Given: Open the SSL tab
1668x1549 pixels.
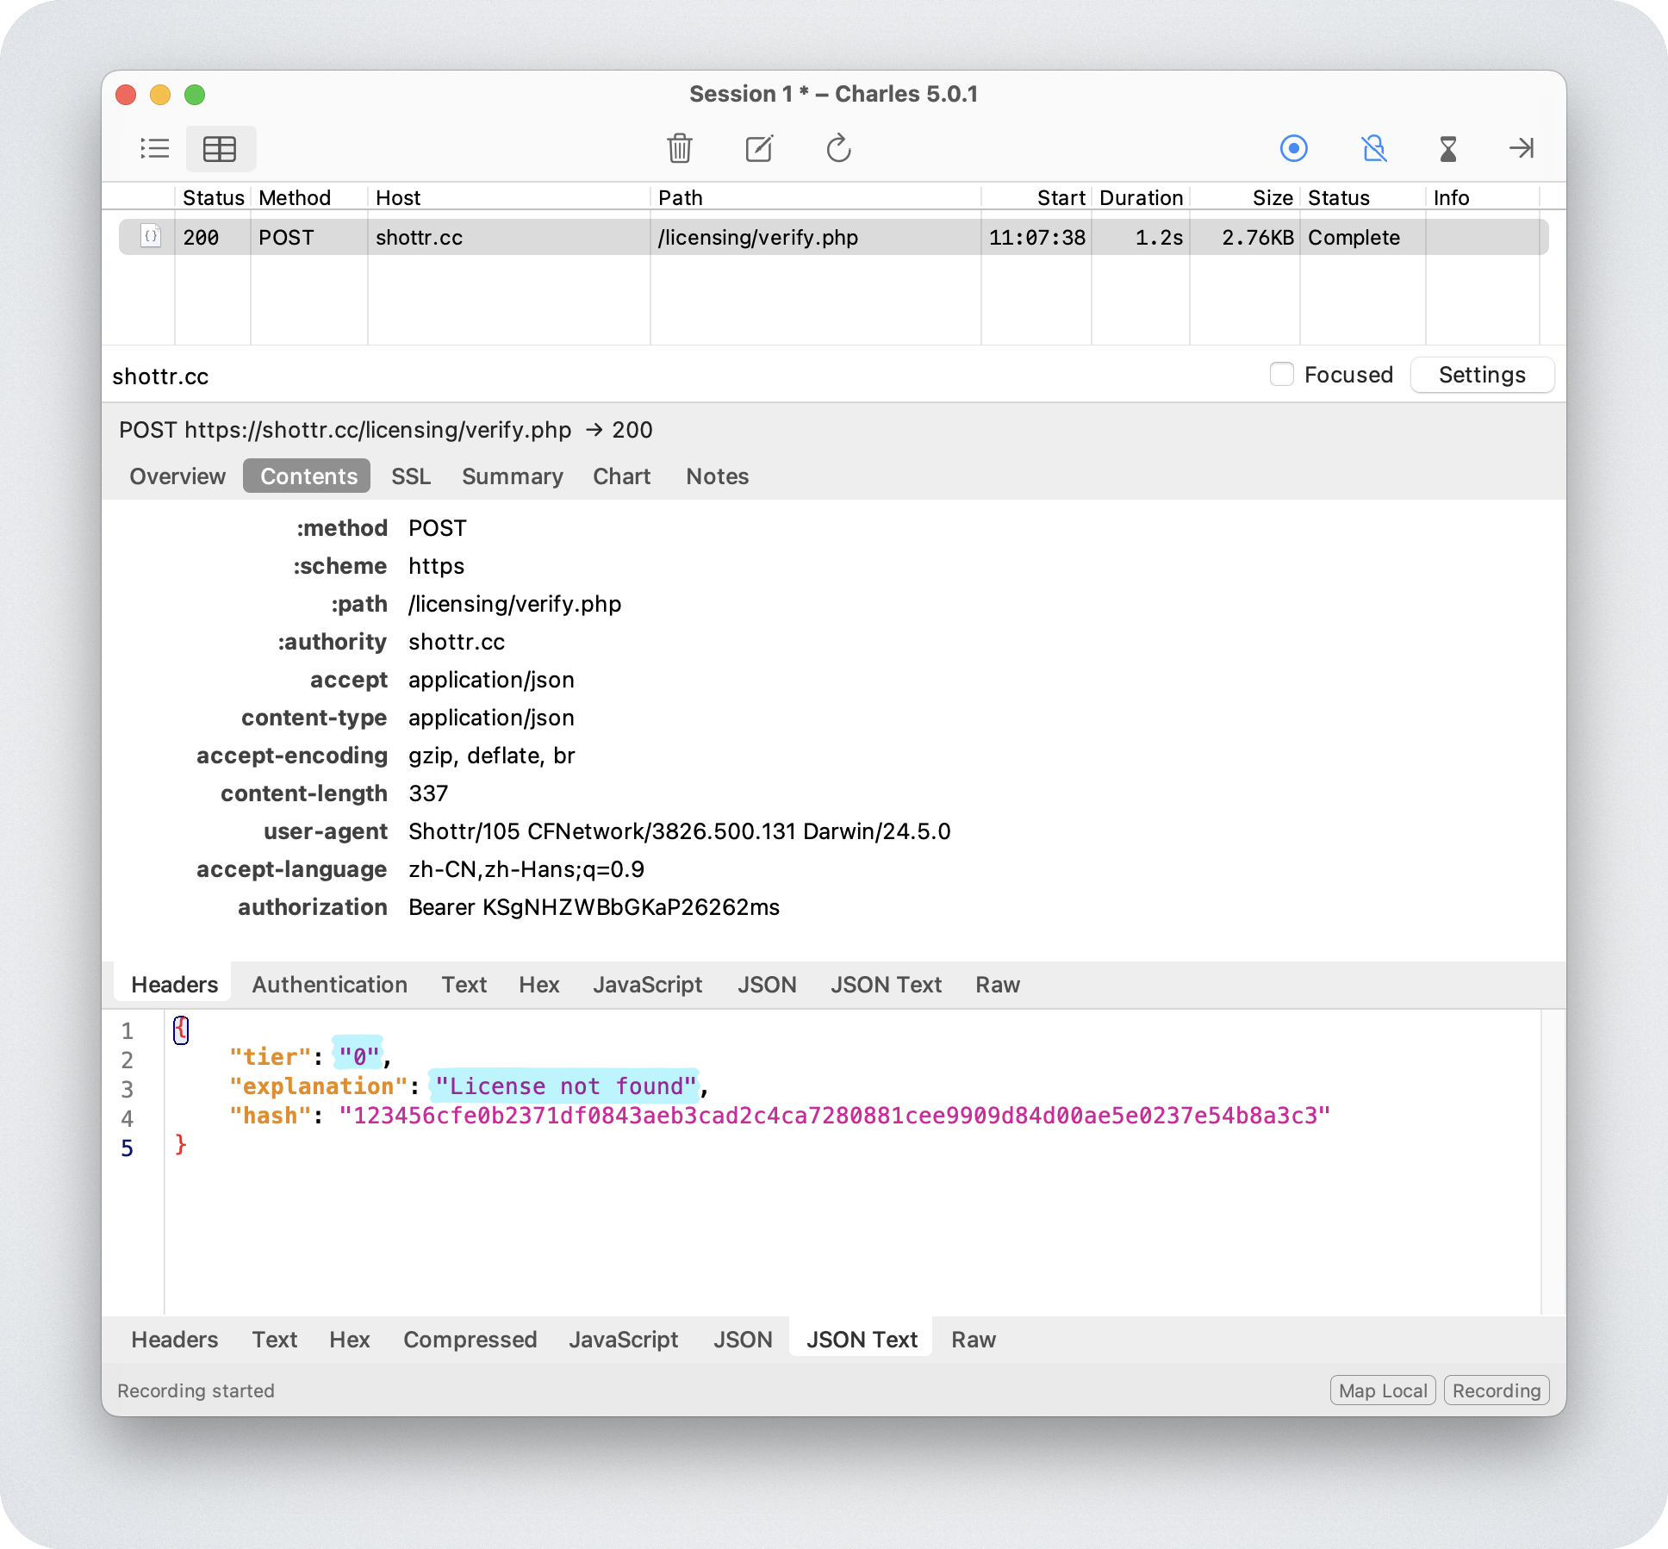Looking at the screenshot, I should pos(411,476).
